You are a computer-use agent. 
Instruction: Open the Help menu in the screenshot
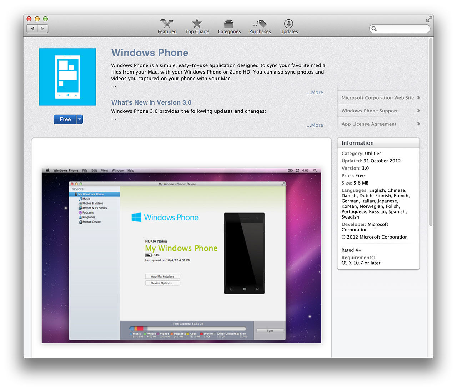click(131, 170)
